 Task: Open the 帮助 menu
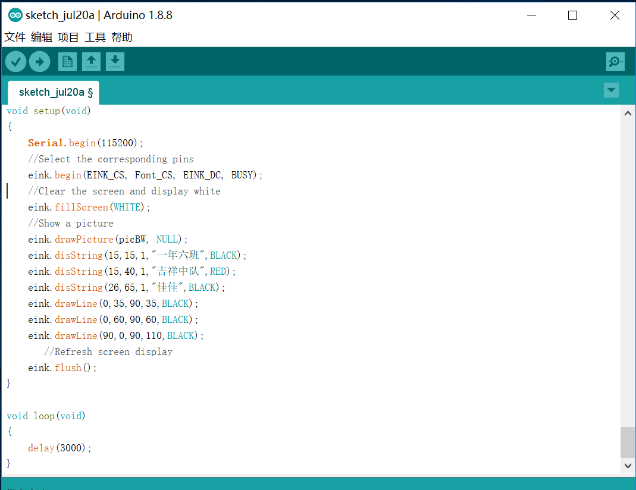(122, 37)
